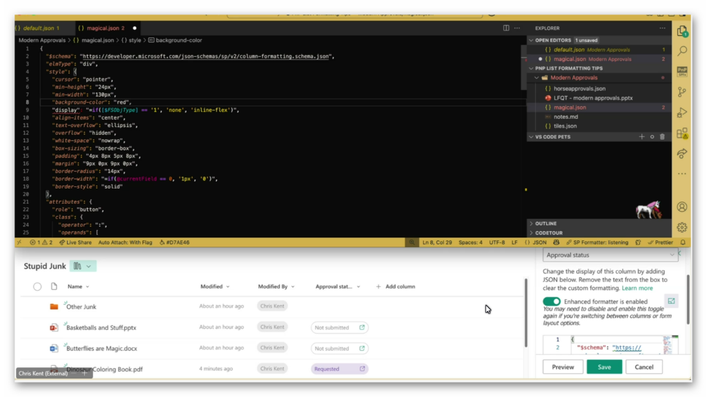This screenshot has height=397, width=707.
Task: Open horseapprovals.json from the explorer
Action: click(579, 88)
